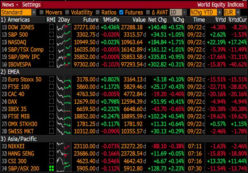Open the 2Day sparkline chart for CSI 300
Viewport: 248px width, 173px height.
(x=64, y=161)
